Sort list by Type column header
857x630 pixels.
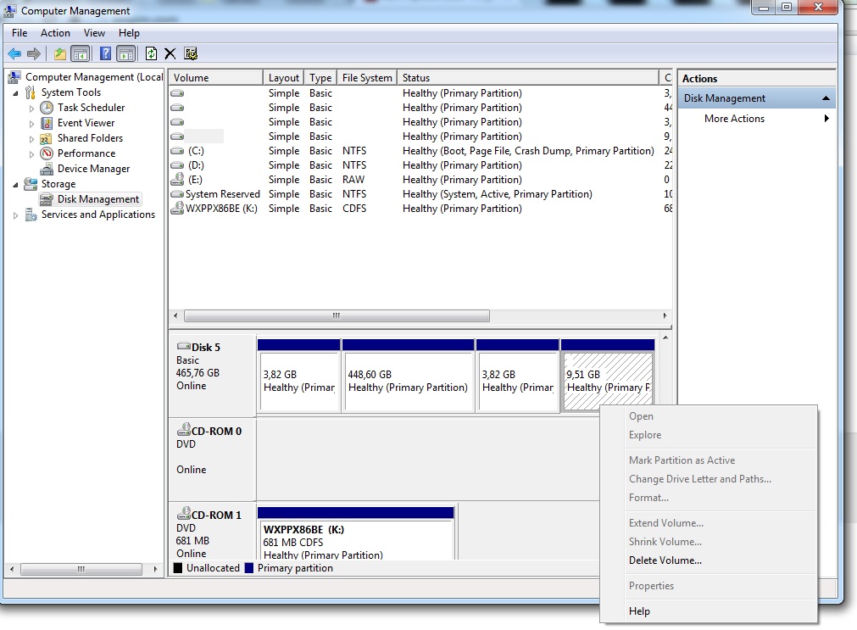click(320, 78)
